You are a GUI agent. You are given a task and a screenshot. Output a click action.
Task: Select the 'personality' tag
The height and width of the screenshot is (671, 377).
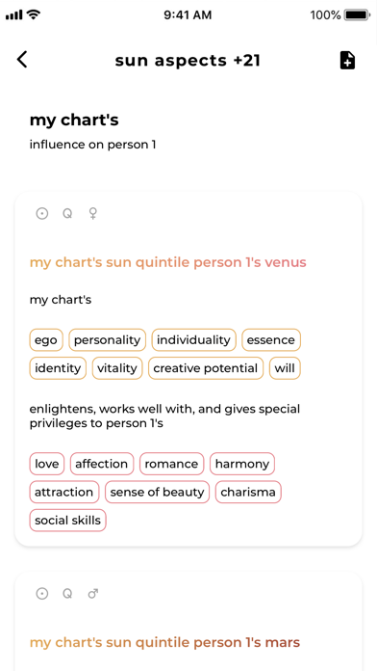[107, 340]
